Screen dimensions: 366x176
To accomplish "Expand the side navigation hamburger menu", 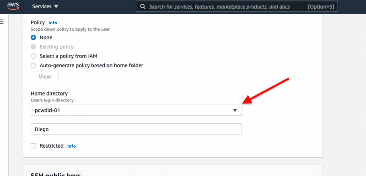I will coord(2,21).
